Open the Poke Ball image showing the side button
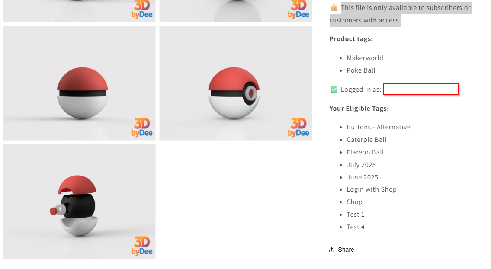 point(236,83)
